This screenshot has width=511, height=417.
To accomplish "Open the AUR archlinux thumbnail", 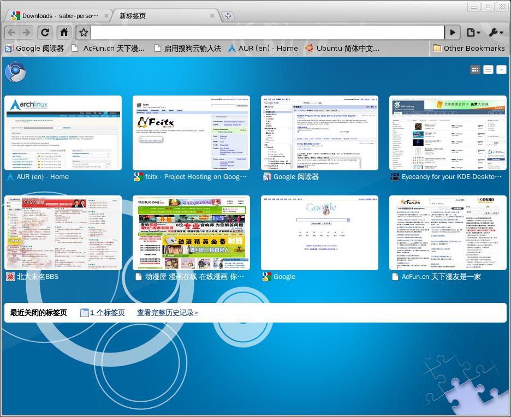I will [63, 133].
